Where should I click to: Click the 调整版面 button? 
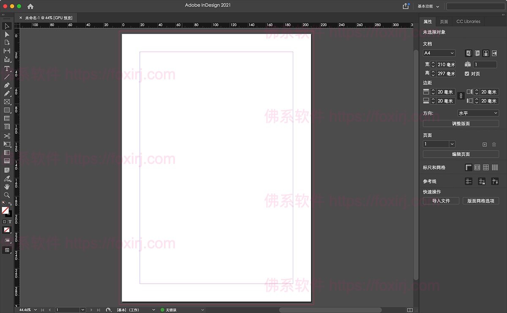click(461, 123)
